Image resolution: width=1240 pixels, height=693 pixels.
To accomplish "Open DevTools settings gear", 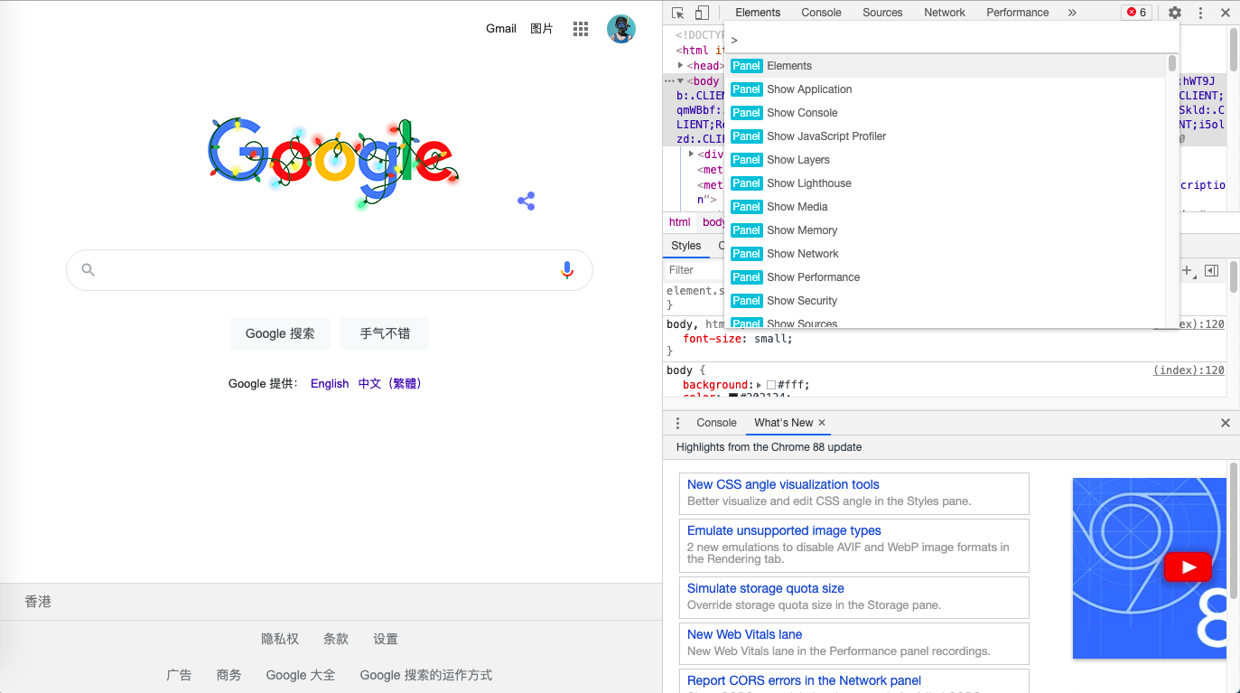I will (1175, 13).
